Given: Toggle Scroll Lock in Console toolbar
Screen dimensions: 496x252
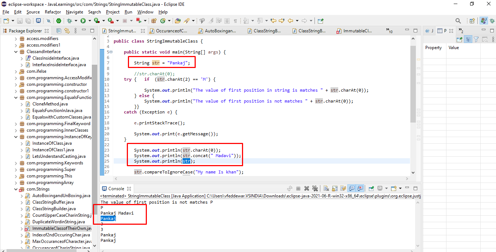Looking at the screenshot, I should coord(335,188).
